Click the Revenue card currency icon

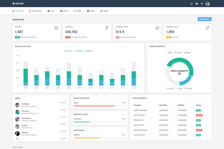pyautogui.click(x=107, y=28)
